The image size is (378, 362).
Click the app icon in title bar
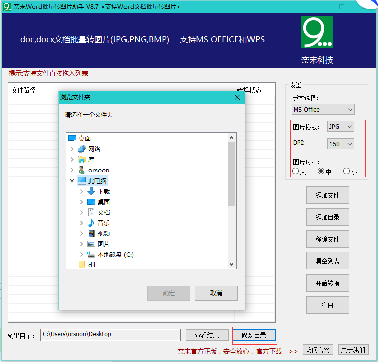7,7
